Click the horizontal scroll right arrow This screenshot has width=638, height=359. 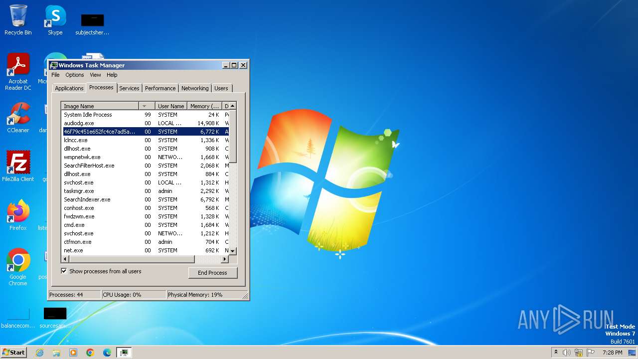point(225,259)
